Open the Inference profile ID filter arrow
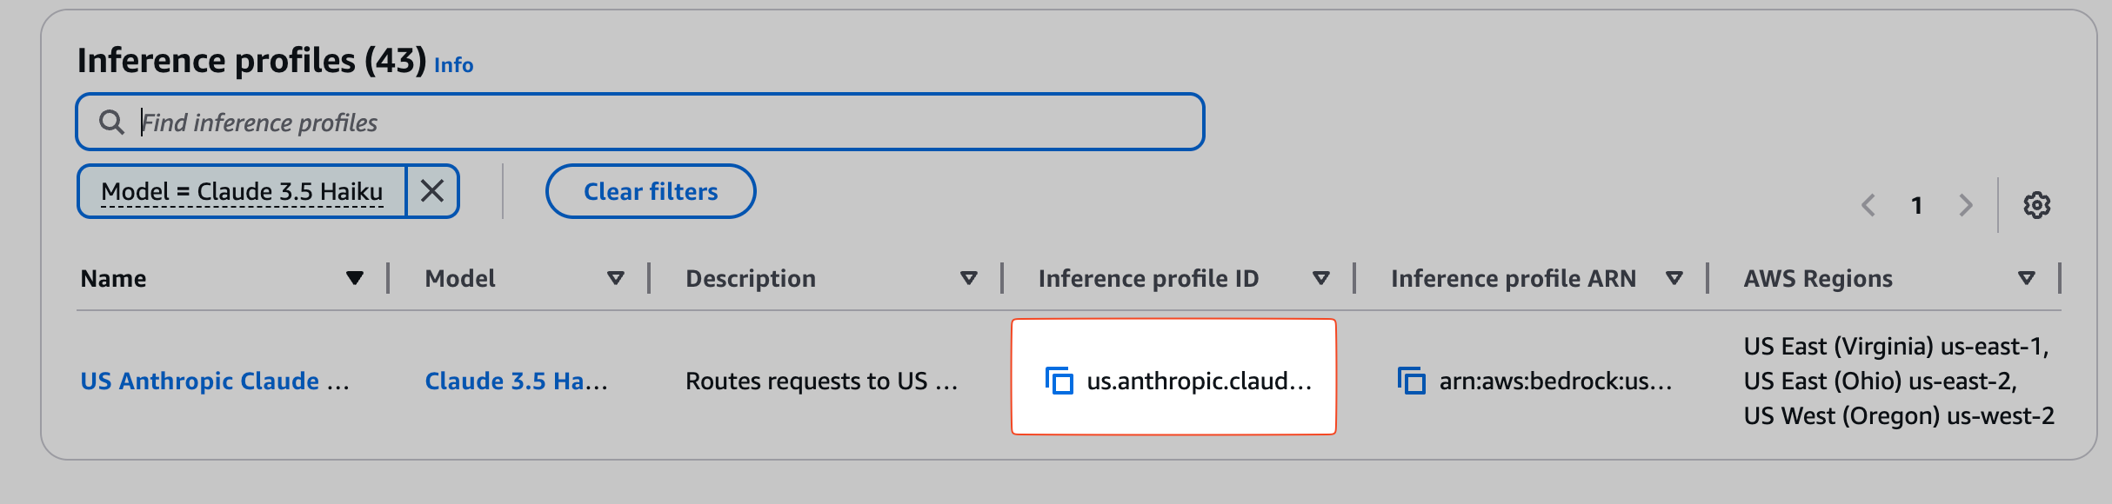The width and height of the screenshot is (2112, 504). pyautogui.click(x=1320, y=279)
